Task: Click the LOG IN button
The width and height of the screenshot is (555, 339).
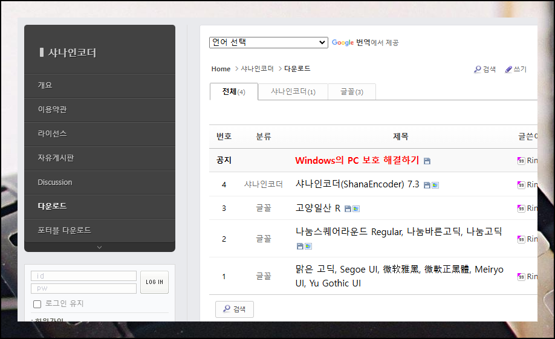Action: pyautogui.click(x=154, y=282)
